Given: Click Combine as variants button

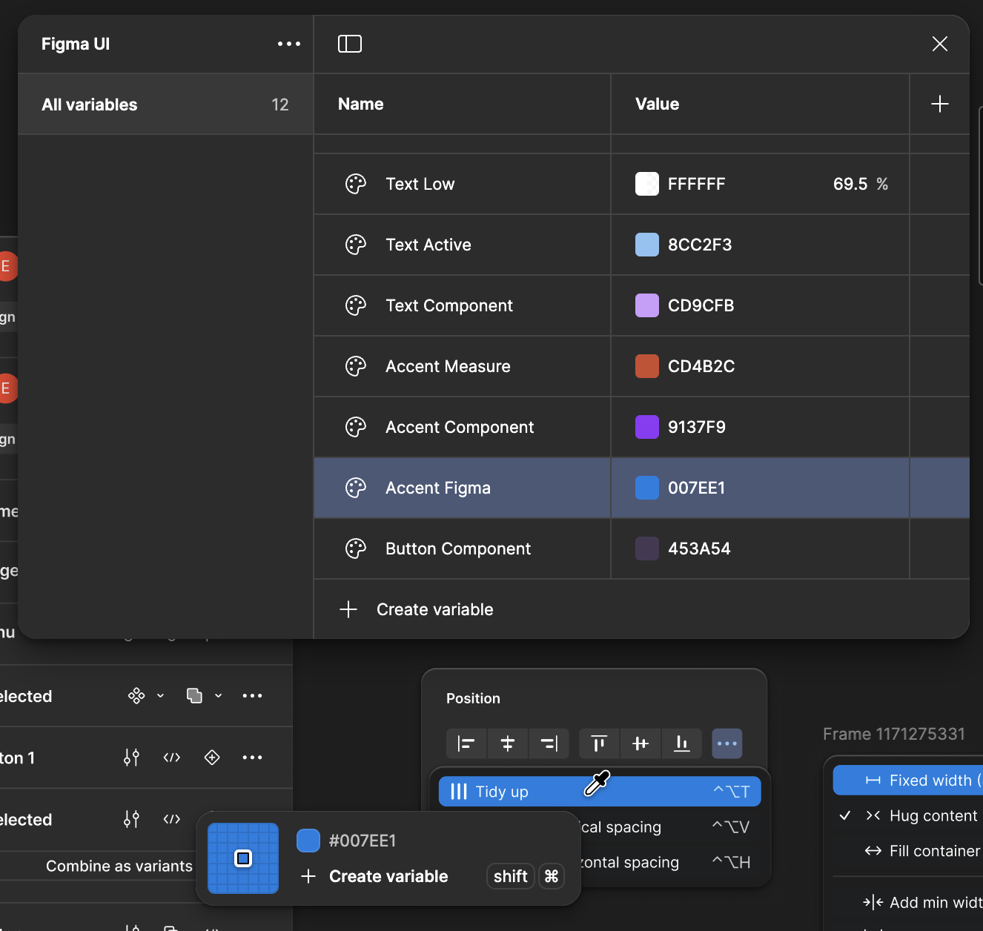Looking at the screenshot, I should point(119,866).
